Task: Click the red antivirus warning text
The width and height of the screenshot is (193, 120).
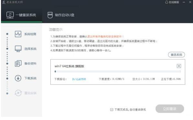Action: tap(105, 37)
